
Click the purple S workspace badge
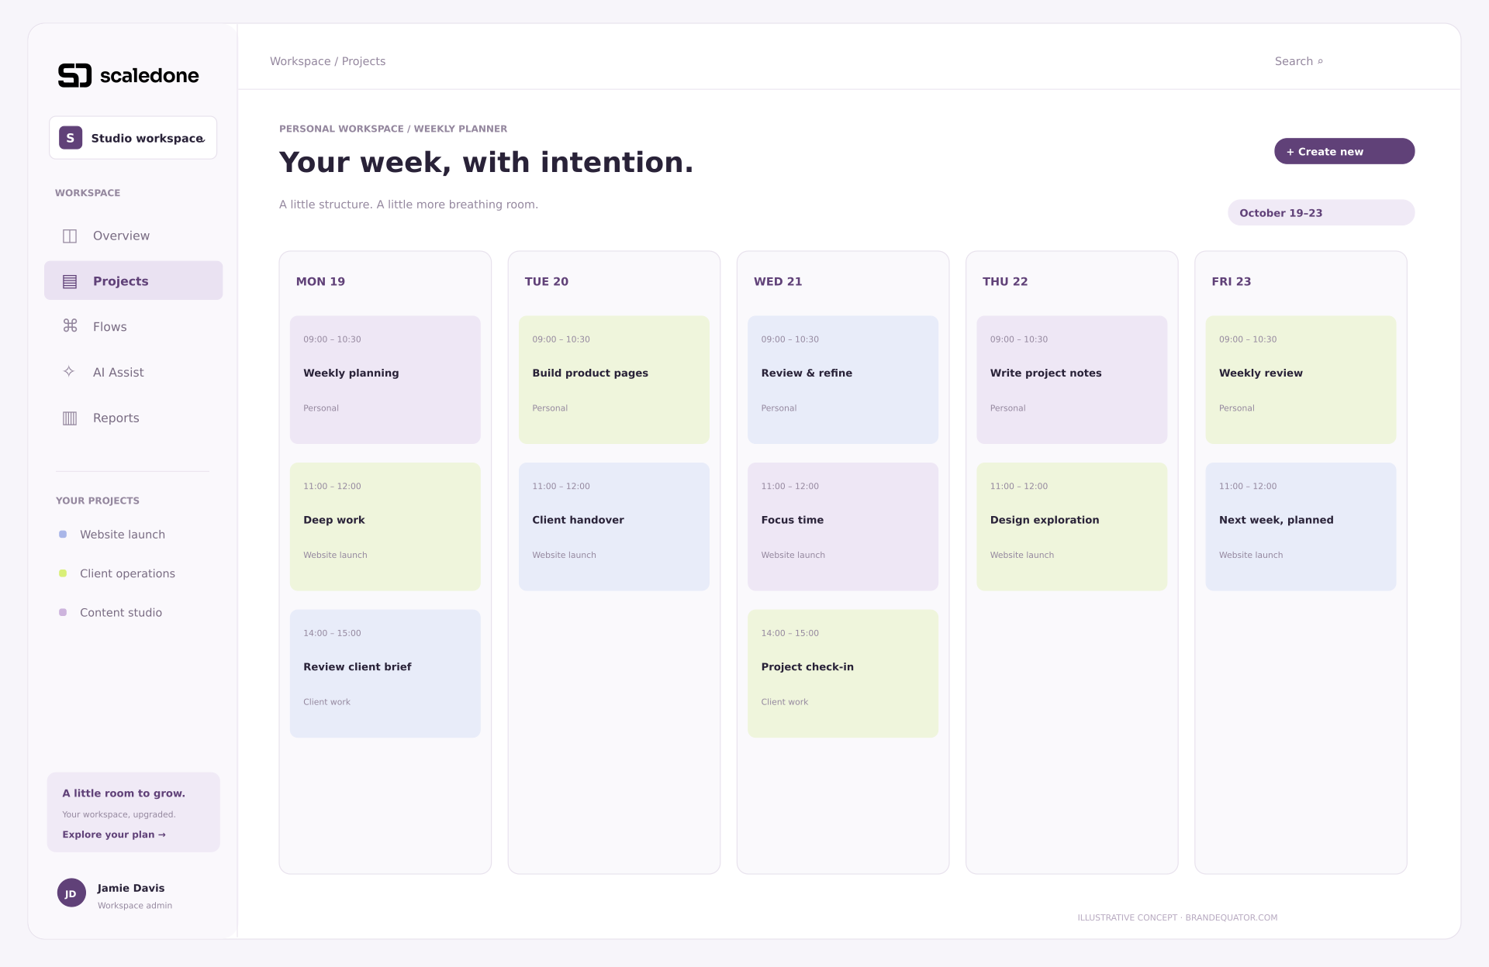tap(71, 138)
